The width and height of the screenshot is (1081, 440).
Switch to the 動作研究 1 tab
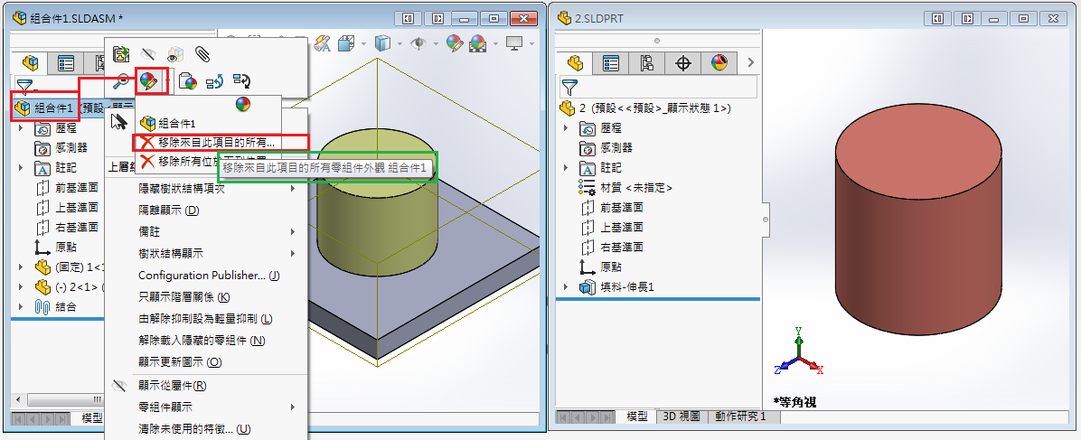(741, 417)
